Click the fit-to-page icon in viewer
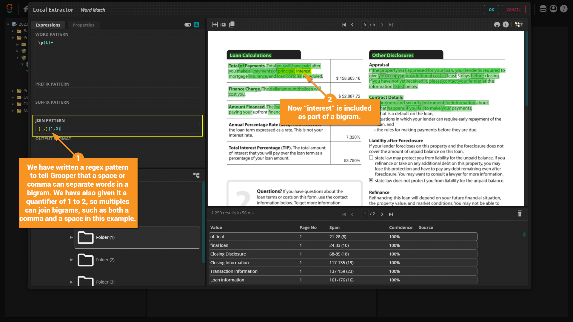 coord(223,24)
